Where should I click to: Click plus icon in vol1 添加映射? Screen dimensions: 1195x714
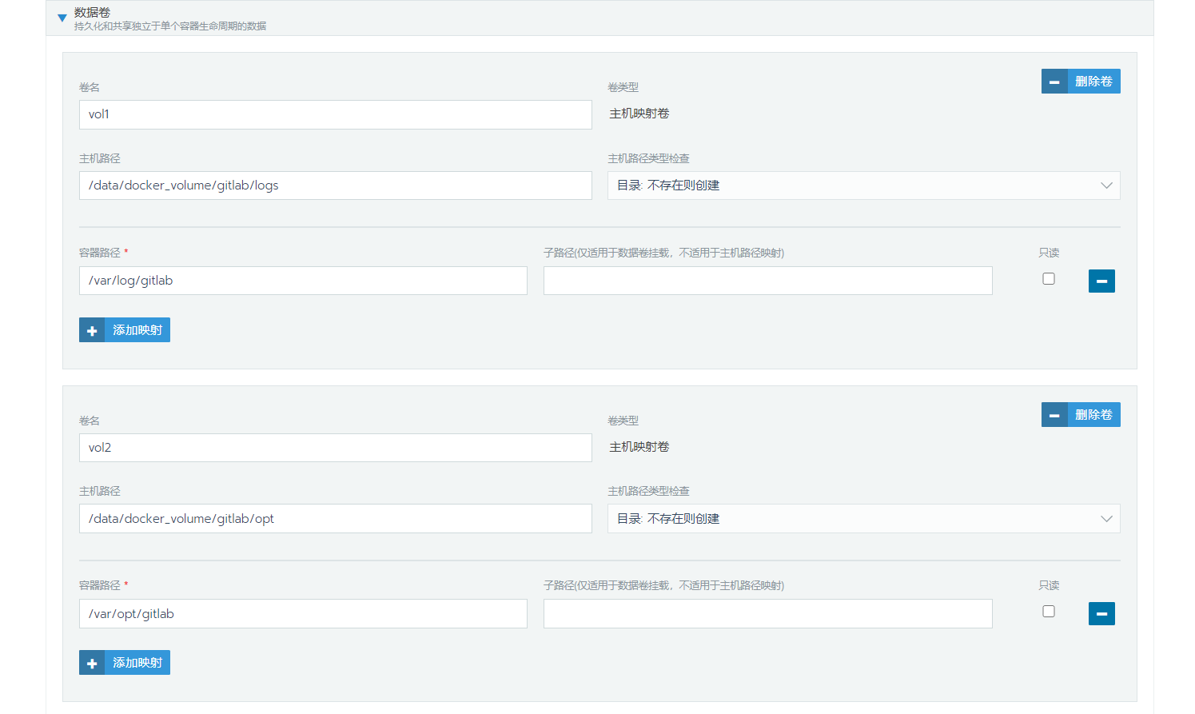point(92,330)
